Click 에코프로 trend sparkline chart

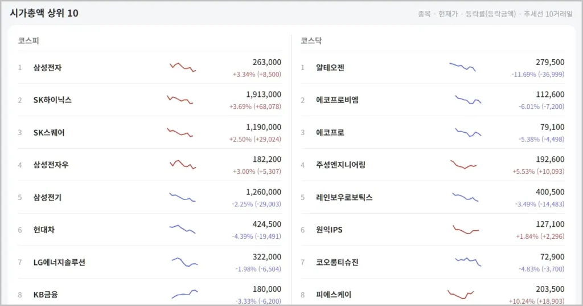click(x=468, y=132)
